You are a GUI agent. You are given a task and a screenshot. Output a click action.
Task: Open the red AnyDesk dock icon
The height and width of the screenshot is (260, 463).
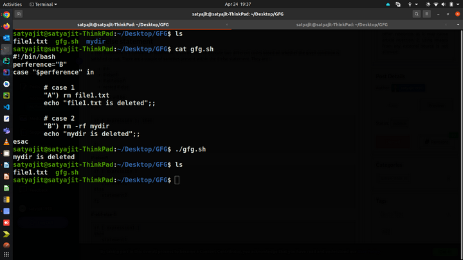coord(6,223)
